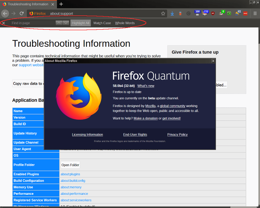Open the global community link
The image size is (260, 208).
(172, 106)
